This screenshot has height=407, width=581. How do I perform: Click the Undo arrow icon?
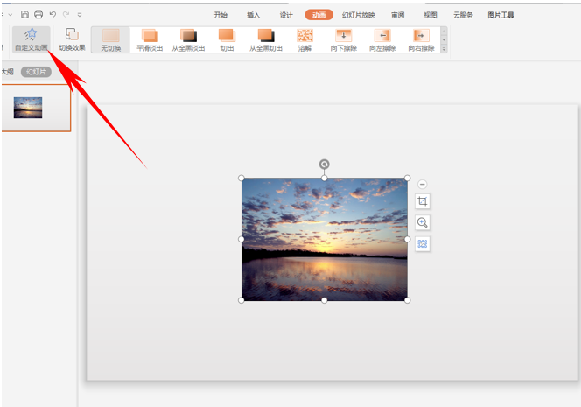(x=52, y=15)
